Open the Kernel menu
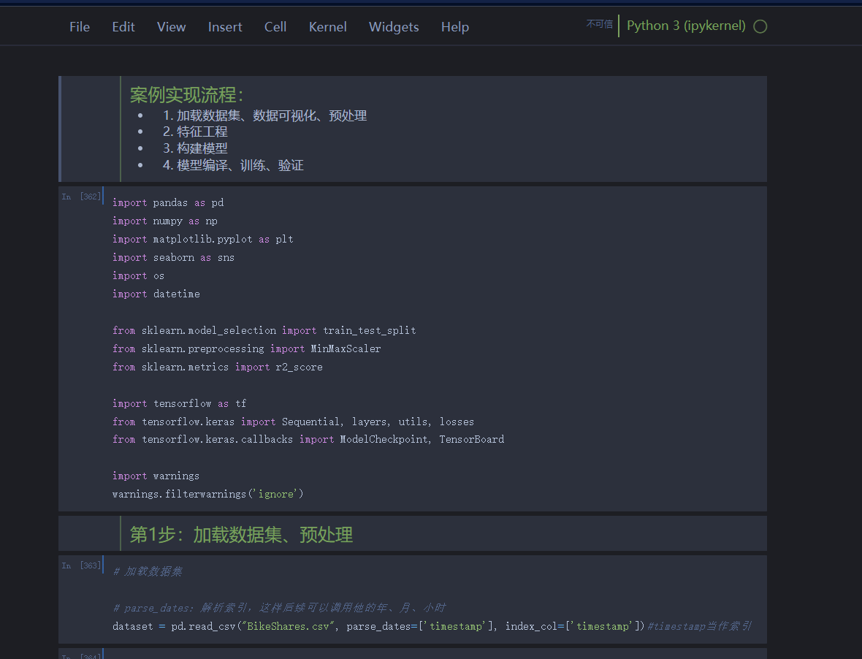This screenshot has width=862, height=659. pos(328,27)
